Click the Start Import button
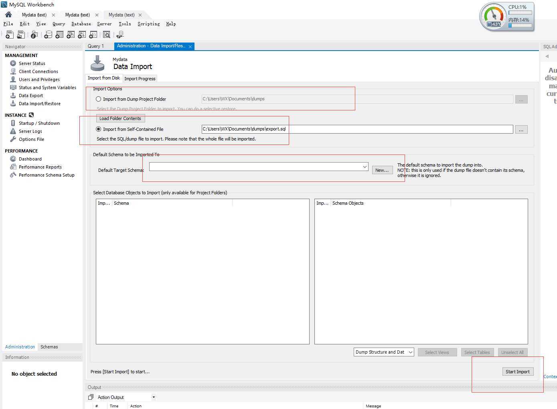 click(x=518, y=372)
